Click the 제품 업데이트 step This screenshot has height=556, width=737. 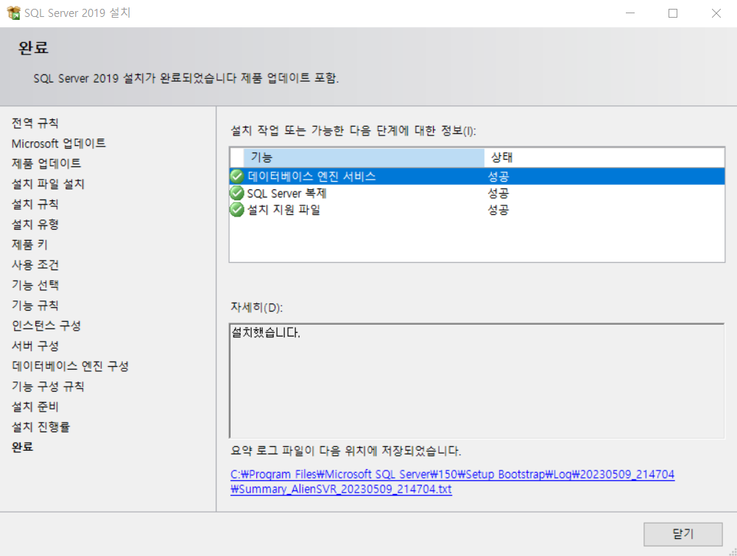click(46, 163)
